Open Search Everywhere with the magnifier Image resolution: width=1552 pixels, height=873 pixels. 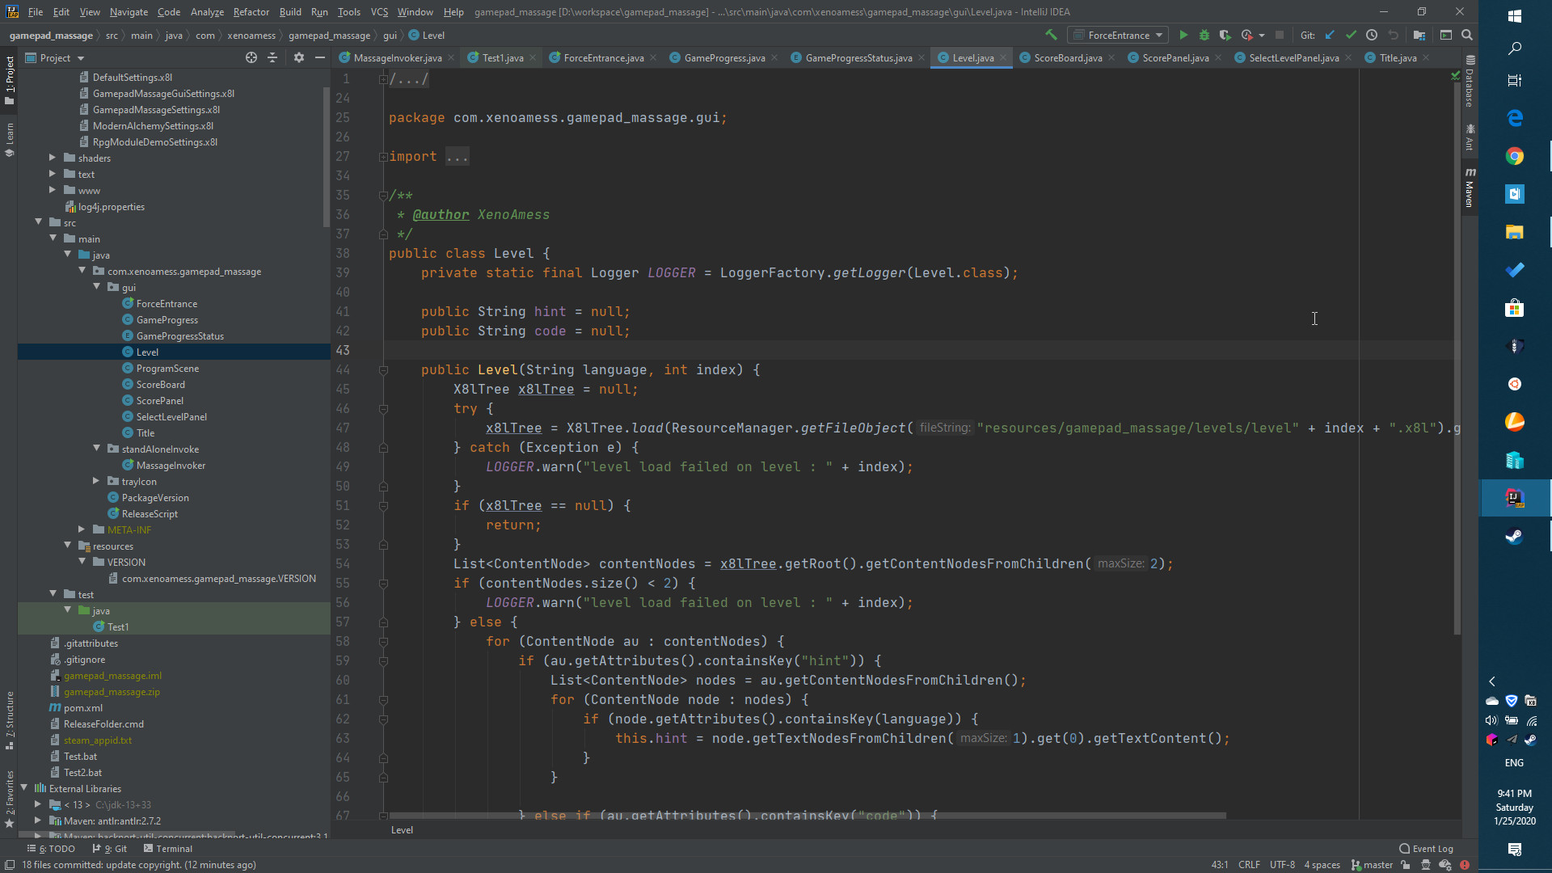[x=1468, y=35]
